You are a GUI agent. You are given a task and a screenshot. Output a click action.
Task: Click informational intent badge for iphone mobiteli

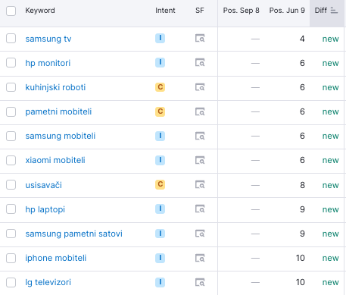pyautogui.click(x=160, y=258)
